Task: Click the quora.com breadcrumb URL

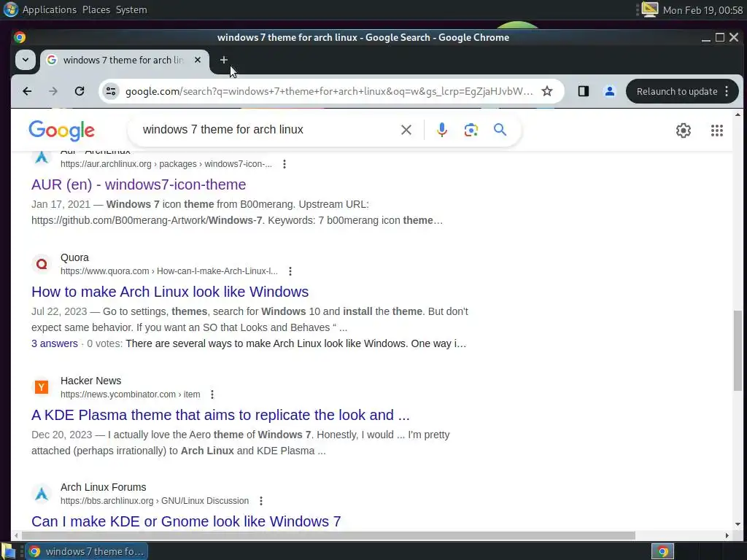Action: pos(169,271)
